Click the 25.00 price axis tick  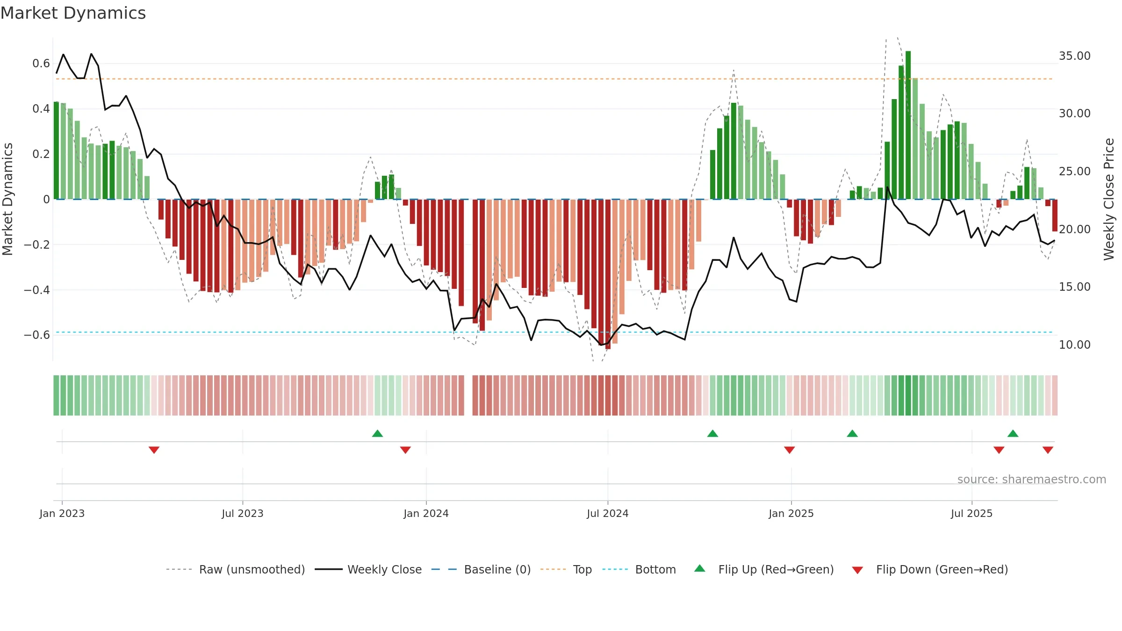[1075, 171]
